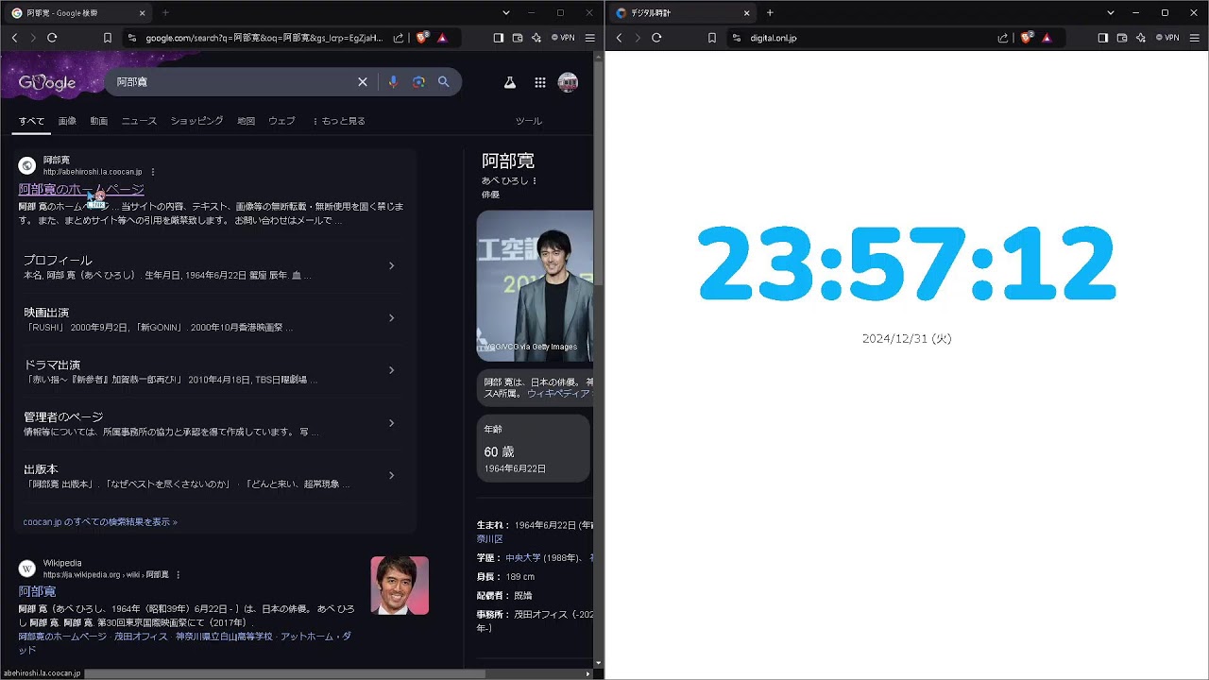
Task: Toggle VPN in the clock window
Action: [1166, 38]
